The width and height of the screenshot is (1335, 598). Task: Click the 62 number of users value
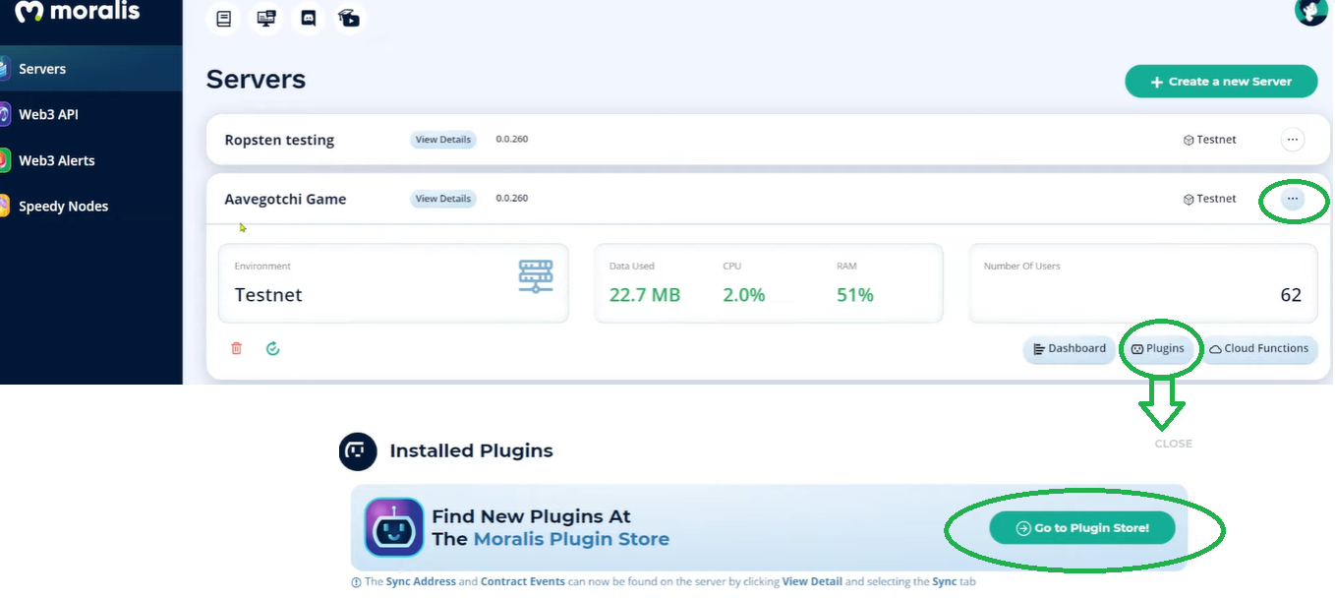(1291, 295)
